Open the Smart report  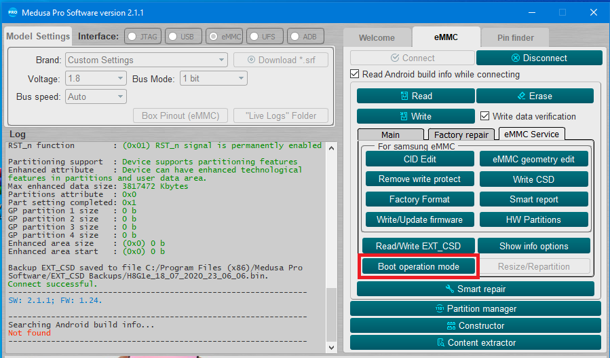click(533, 199)
